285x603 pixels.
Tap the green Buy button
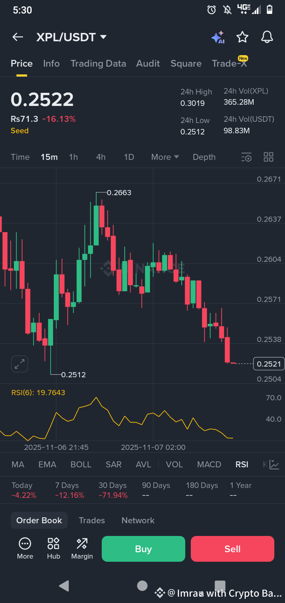[143, 549]
